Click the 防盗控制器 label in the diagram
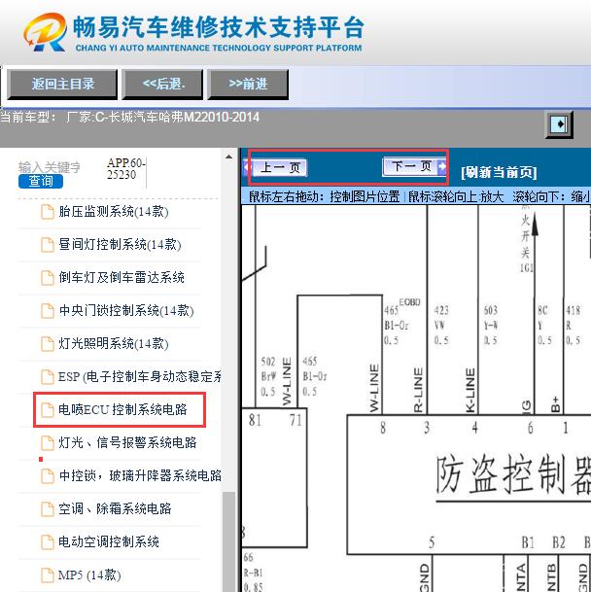Screen dimensions: 591x592 tap(513, 475)
